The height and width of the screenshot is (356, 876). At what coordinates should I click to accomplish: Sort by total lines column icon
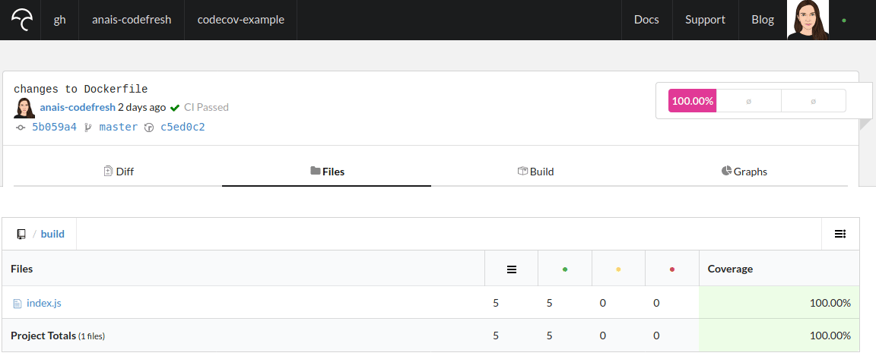(512, 269)
